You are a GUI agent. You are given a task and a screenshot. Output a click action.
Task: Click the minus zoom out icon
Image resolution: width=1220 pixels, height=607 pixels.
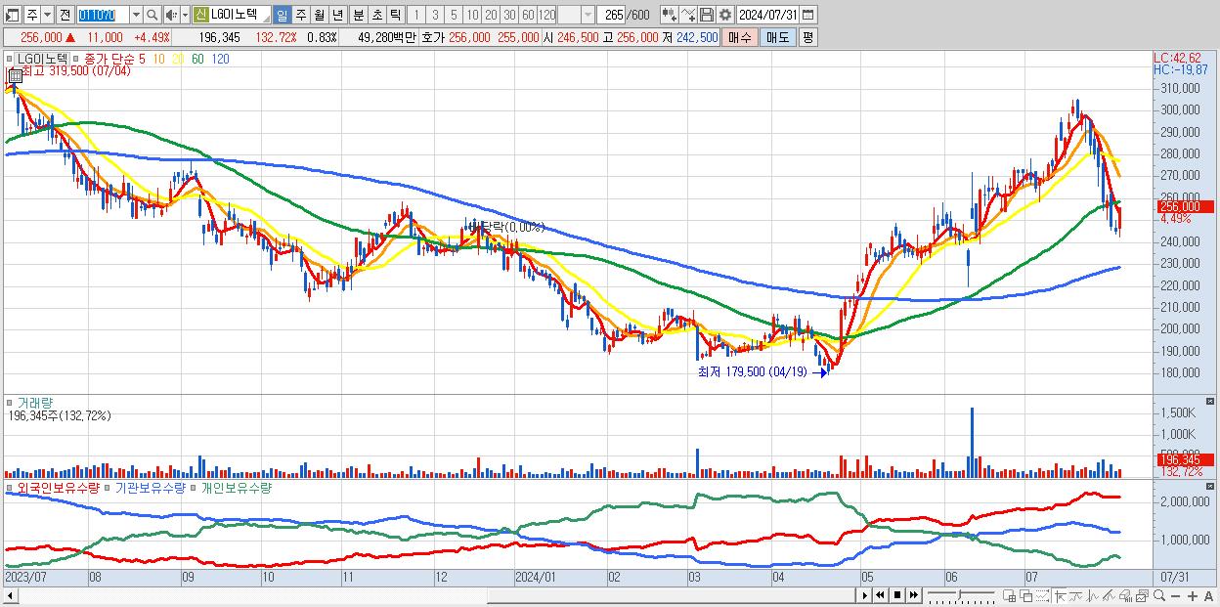click(1175, 595)
